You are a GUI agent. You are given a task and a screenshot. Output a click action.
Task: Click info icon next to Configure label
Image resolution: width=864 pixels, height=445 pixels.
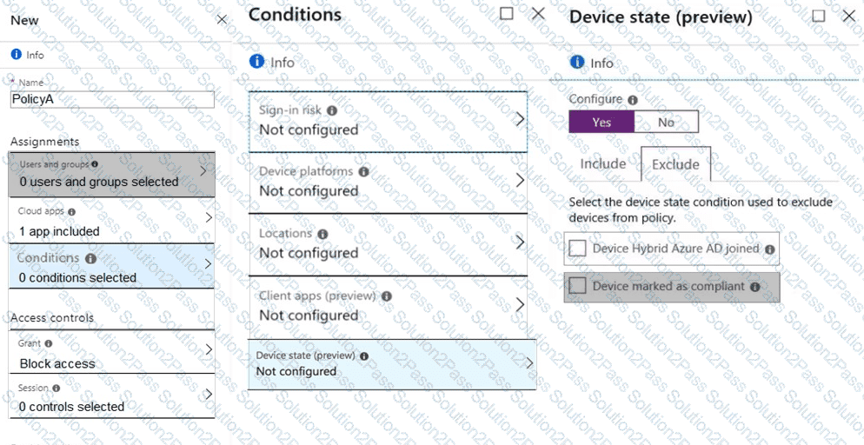pyautogui.click(x=633, y=100)
